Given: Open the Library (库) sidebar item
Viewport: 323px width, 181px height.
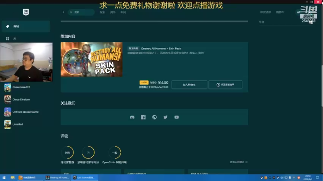Looking at the screenshot, I should 26,39.
